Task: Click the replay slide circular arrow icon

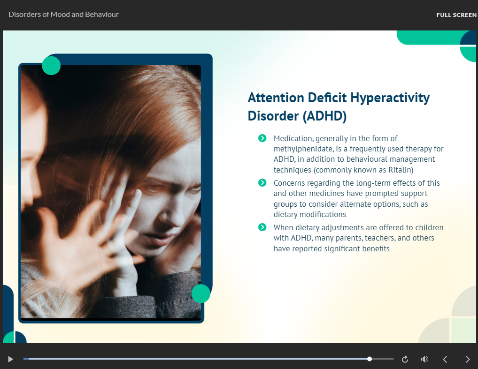Action: point(405,359)
